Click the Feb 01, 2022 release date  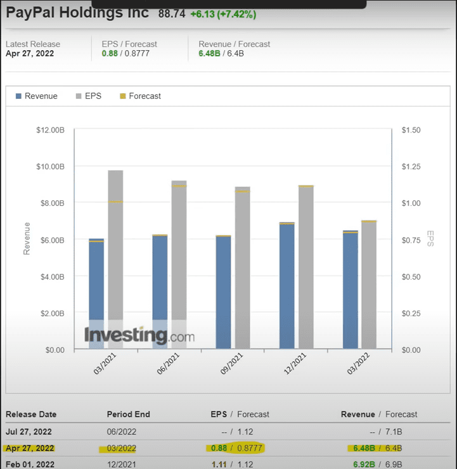[x=30, y=465]
